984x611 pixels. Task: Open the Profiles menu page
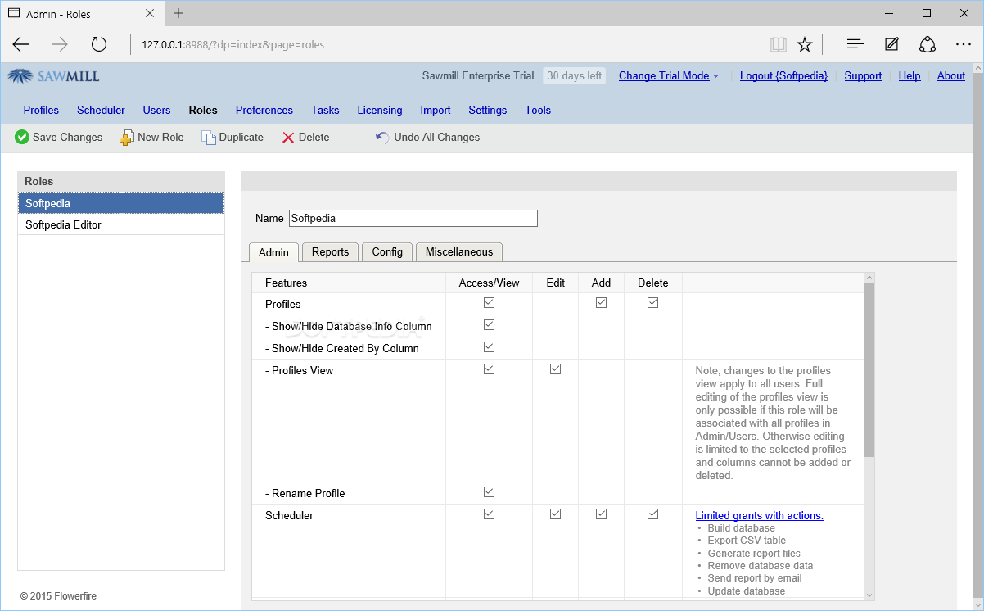point(41,111)
